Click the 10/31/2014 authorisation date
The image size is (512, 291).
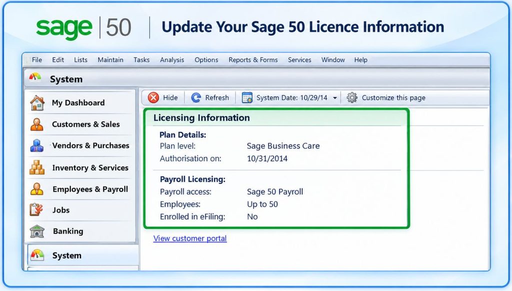click(x=267, y=159)
